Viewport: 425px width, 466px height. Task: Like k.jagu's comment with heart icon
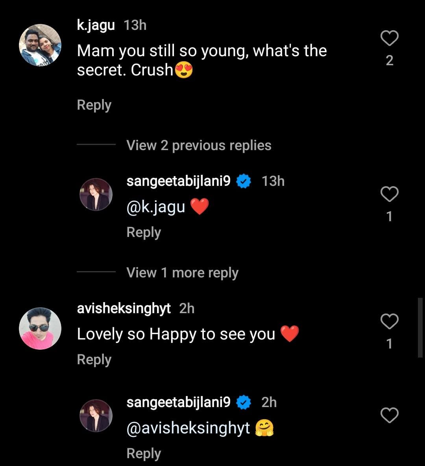(390, 39)
